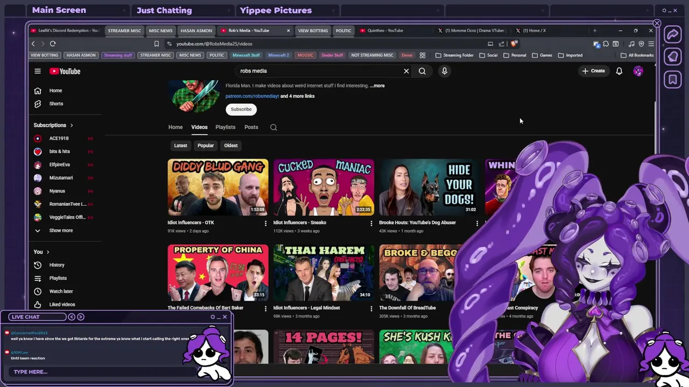Viewport: 689px width, 387px height.
Task: Open options for Idiot Influencers - Legal Mindset
Action: pyautogui.click(x=371, y=309)
